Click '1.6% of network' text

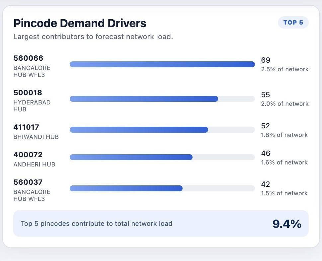point(284,163)
